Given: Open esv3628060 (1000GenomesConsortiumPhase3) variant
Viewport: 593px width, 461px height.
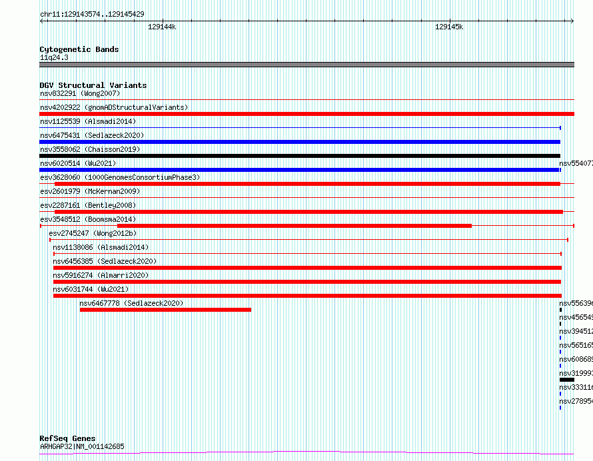Looking at the screenshot, I should (120, 177).
